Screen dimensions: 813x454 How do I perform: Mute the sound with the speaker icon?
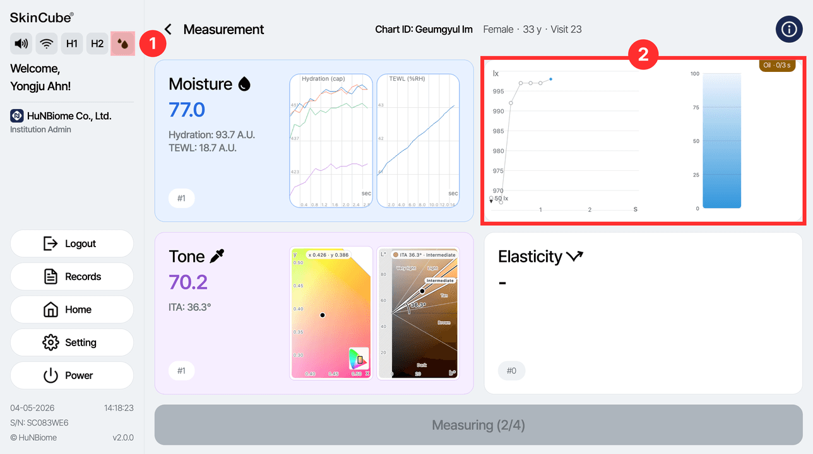coord(21,44)
